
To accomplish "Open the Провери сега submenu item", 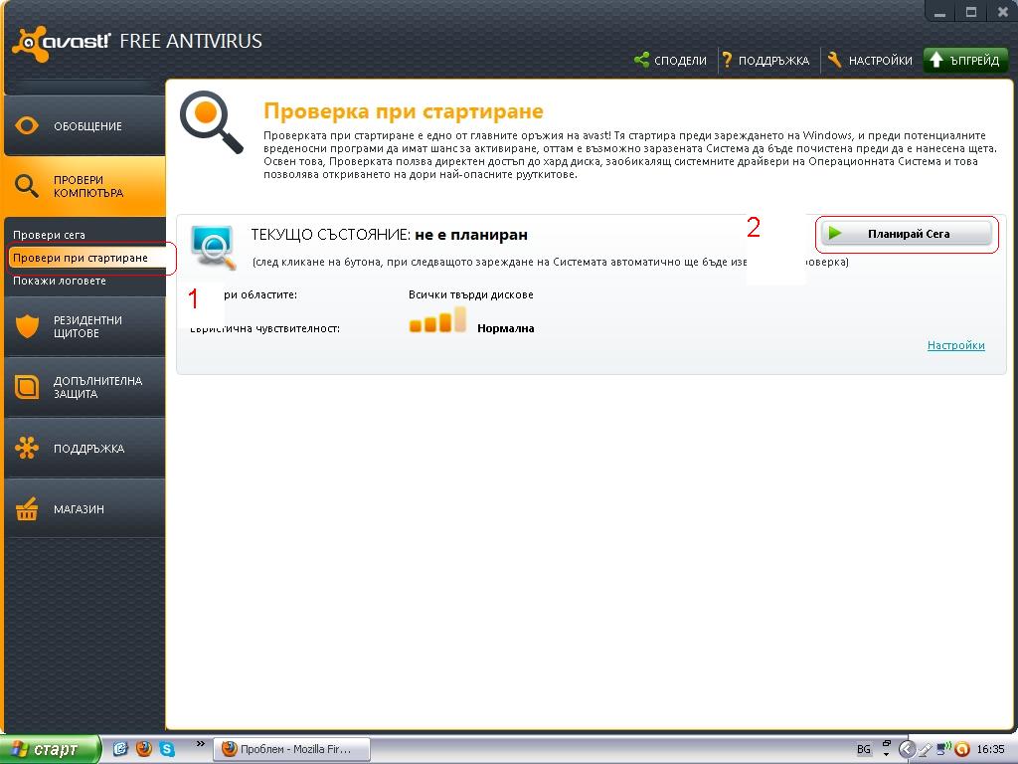I will (x=50, y=235).
